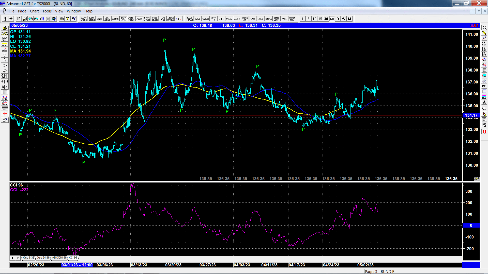This screenshot has height=274, width=488.
Task: Select the LINES drawing tool
Action: (x=5, y=98)
